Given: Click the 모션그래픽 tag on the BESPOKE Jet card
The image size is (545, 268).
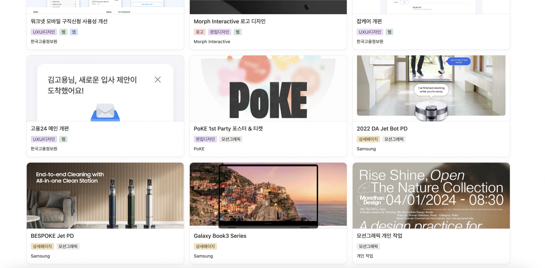Looking at the screenshot, I should (x=68, y=246).
